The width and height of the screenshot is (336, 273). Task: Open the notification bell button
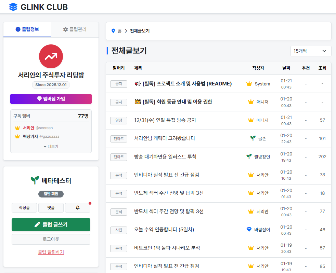pos(78,207)
